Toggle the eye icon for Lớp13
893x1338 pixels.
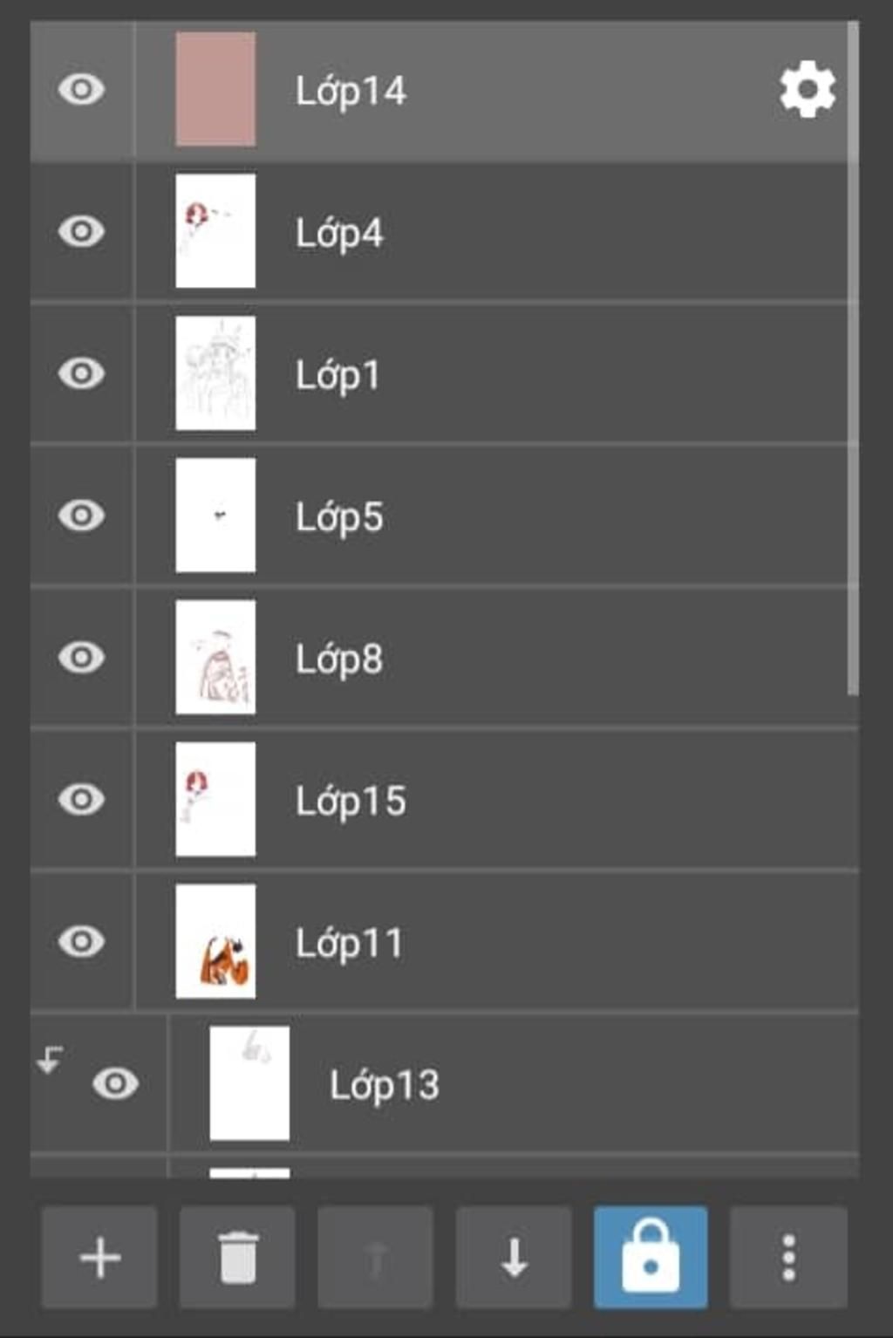tap(115, 1083)
